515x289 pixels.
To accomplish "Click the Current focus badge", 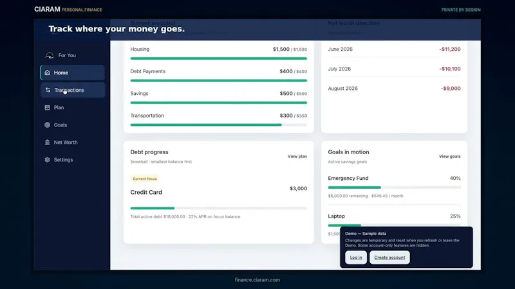I will tap(144, 179).
